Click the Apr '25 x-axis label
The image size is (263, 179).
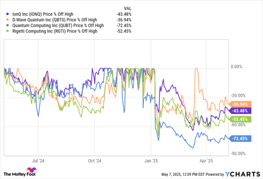click(206, 160)
